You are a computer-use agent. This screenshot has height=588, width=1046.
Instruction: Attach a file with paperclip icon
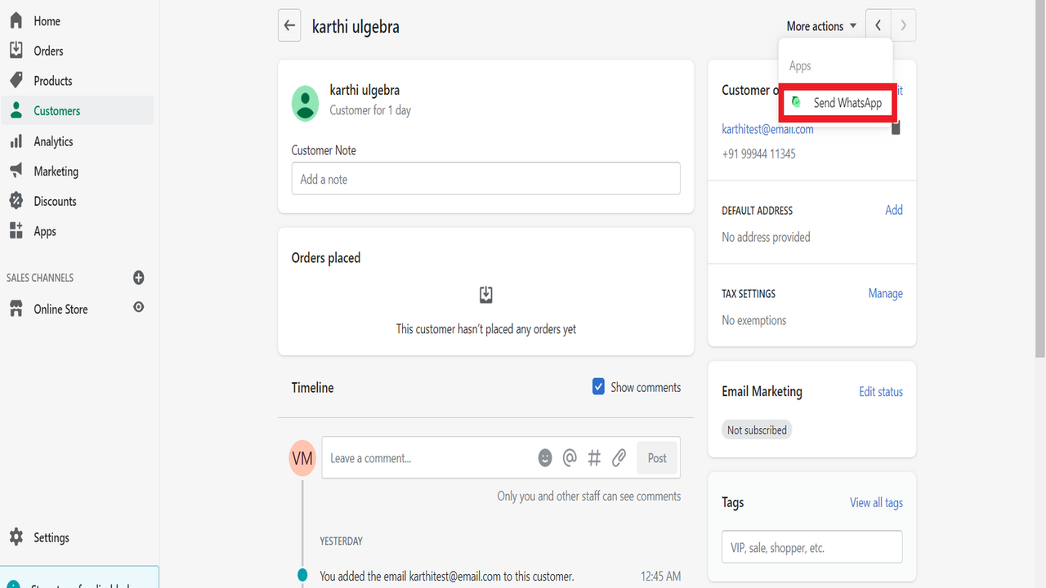619,458
